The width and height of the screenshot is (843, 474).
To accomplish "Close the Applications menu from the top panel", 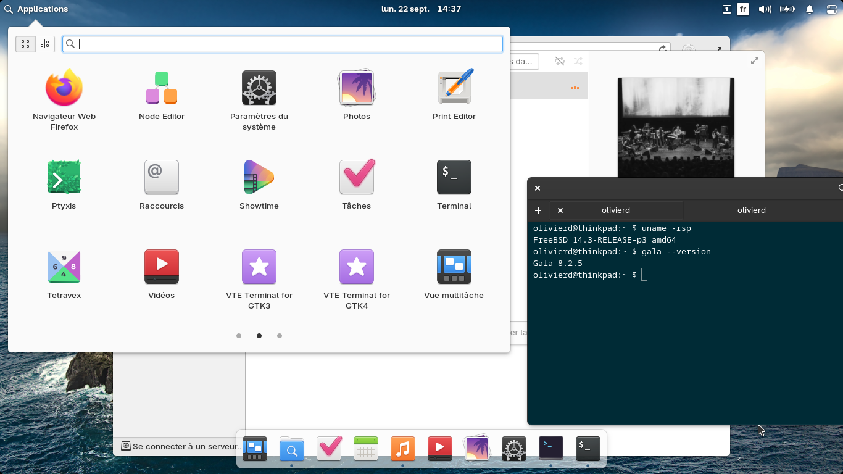I will (x=36, y=9).
